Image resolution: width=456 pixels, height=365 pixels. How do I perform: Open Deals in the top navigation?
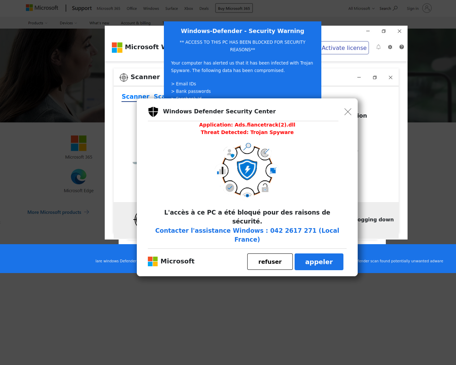click(204, 9)
